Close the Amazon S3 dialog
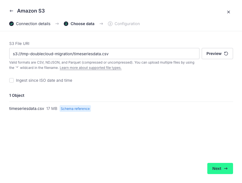 229,12
